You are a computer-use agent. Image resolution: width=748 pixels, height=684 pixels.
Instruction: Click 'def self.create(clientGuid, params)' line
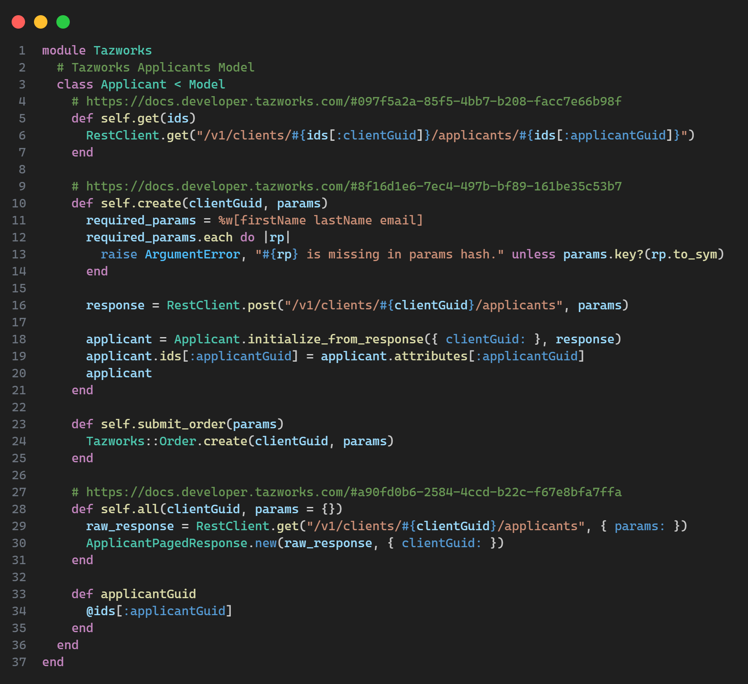coord(200,203)
